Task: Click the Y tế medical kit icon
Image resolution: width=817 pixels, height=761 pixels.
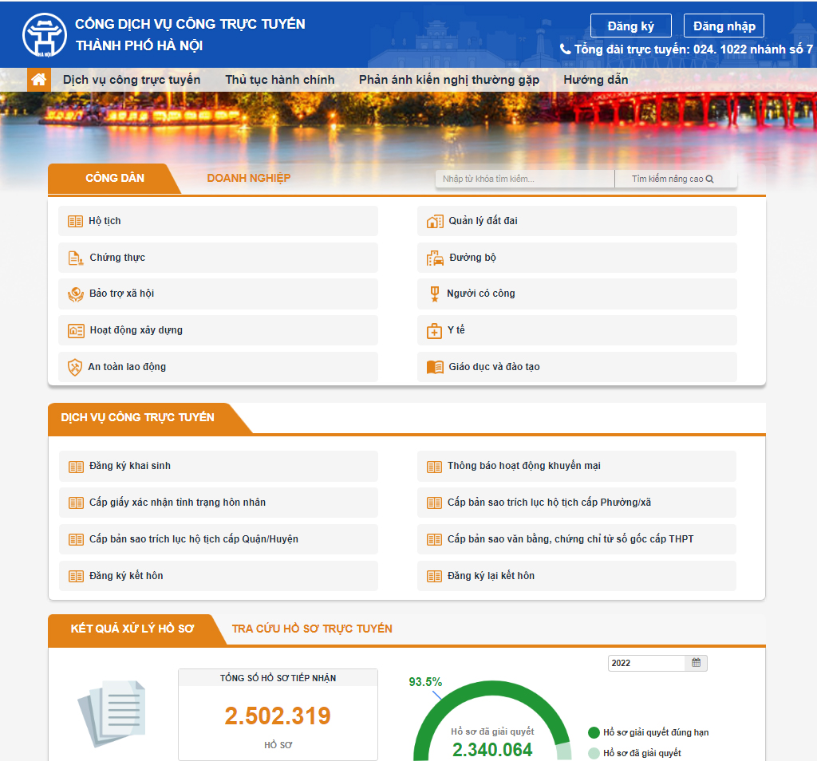Action: tap(435, 330)
